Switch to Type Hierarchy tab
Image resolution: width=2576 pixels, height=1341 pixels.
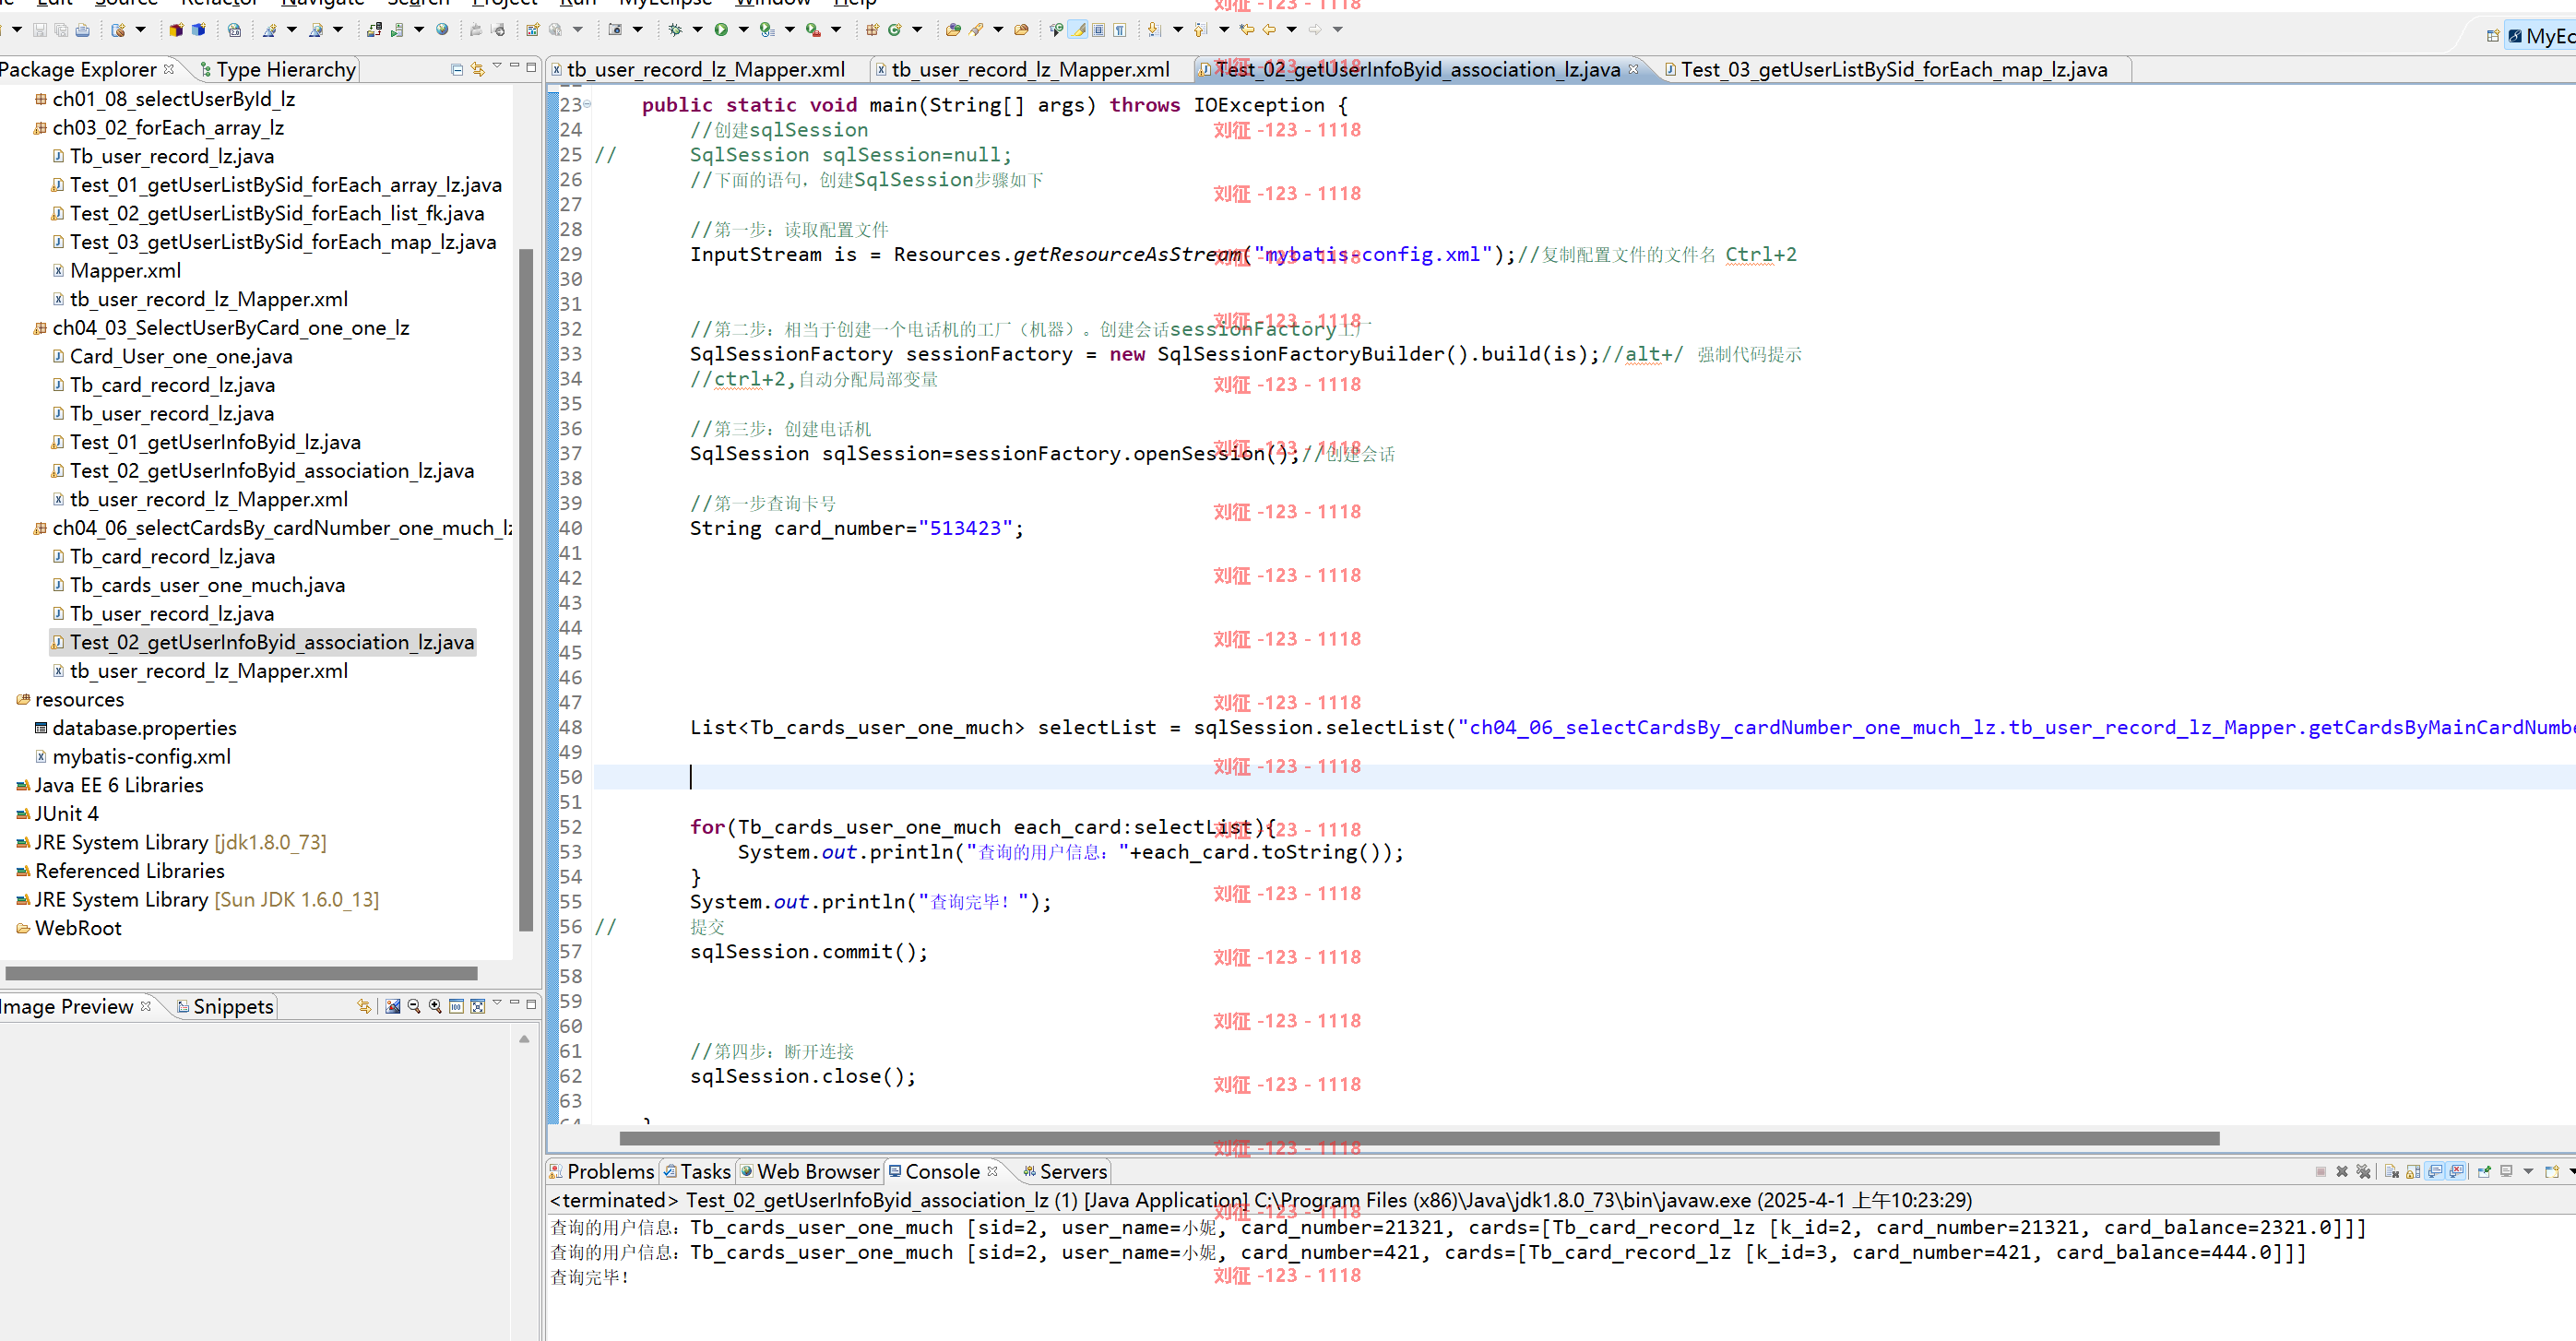coord(278,69)
